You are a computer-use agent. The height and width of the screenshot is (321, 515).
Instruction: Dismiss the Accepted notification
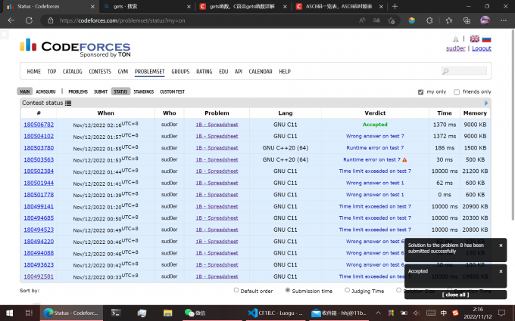point(501,270)
